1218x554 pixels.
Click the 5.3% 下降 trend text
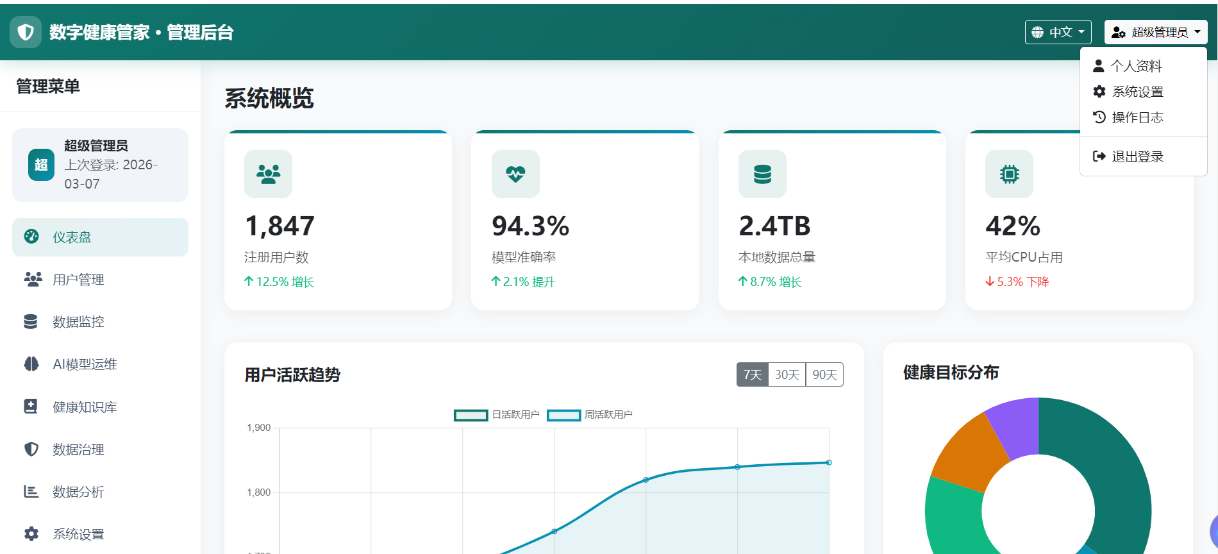click(1017, 281)
